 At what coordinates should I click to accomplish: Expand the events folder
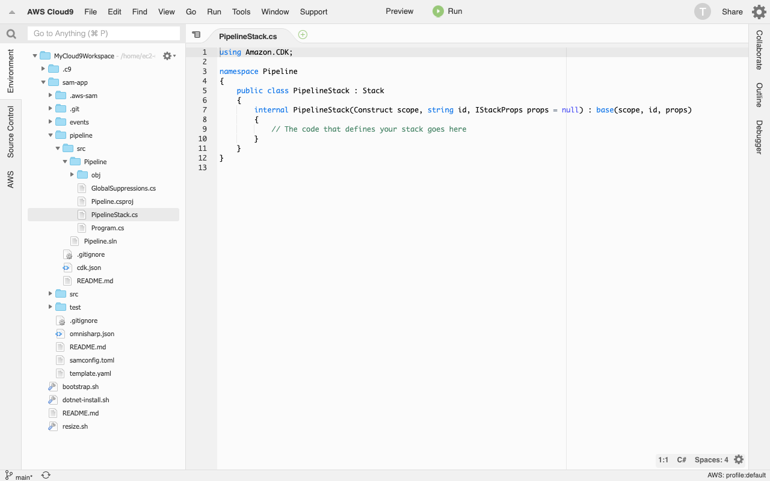pos(51,122)
